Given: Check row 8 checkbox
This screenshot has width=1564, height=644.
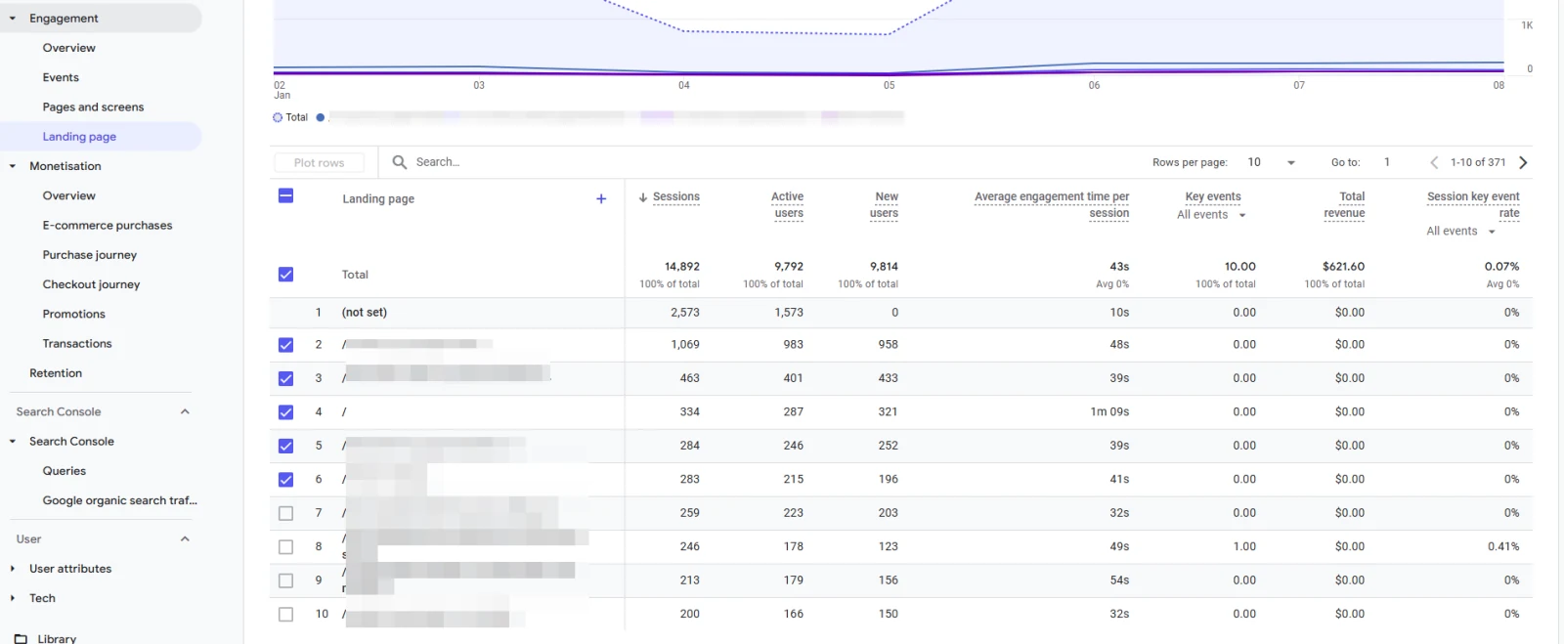Looking at the screenshot, I should click(x=285, y=547).
